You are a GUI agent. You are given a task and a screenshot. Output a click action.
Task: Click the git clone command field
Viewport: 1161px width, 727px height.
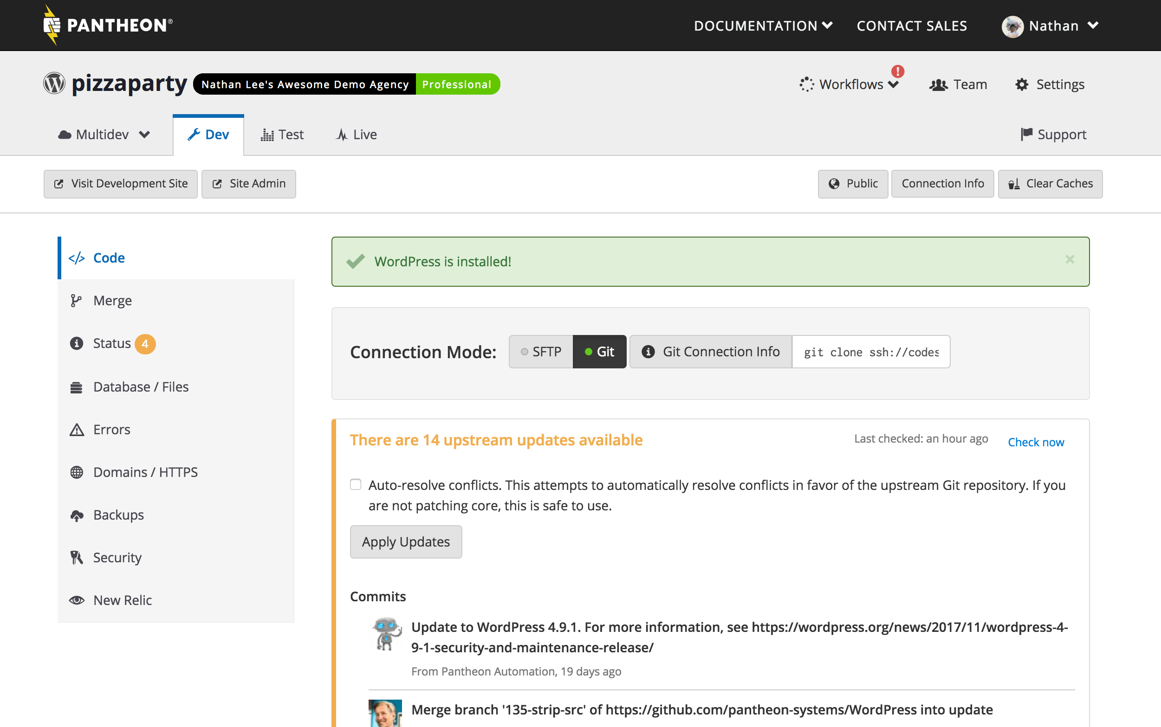(871, 352)
